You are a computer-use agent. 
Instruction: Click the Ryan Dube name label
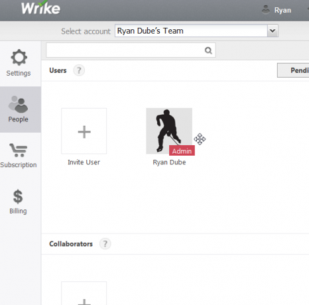(169, 162)
